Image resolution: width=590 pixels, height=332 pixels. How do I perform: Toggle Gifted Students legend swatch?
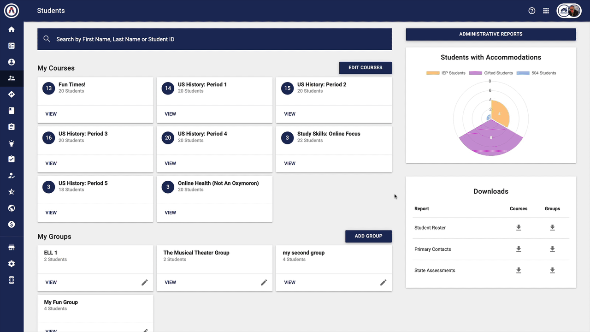pos(476,73)
